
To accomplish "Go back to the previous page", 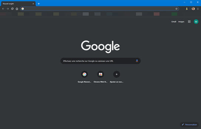I will pyautogui.click(x=3, y=9).
